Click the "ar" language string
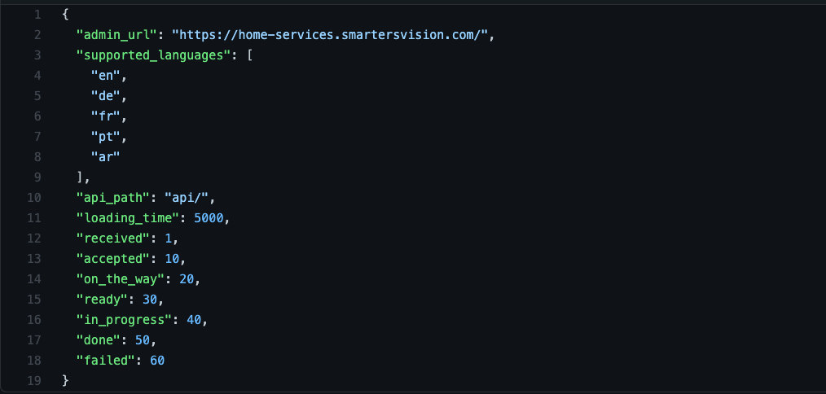 [x=105, y=157]
